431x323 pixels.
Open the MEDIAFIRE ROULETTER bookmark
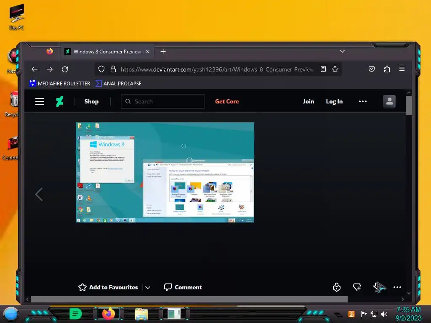[x=60, y=84]
